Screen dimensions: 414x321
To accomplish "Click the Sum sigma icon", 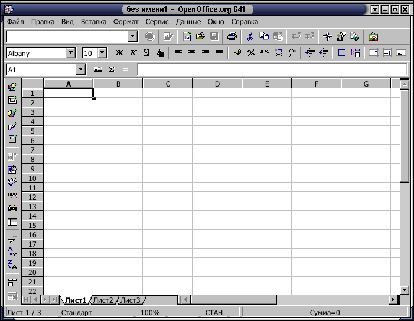I will (112, 70).
